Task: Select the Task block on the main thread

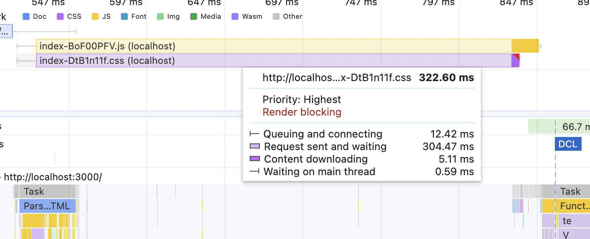Action: click(33, 191)
